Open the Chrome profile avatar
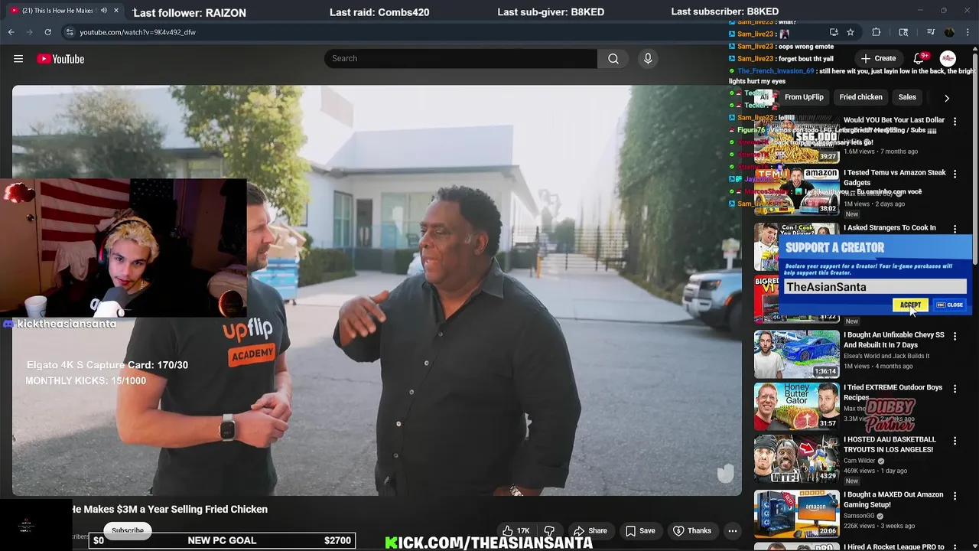Viewport: 979px width, 551px height. [x=949, y=32]
